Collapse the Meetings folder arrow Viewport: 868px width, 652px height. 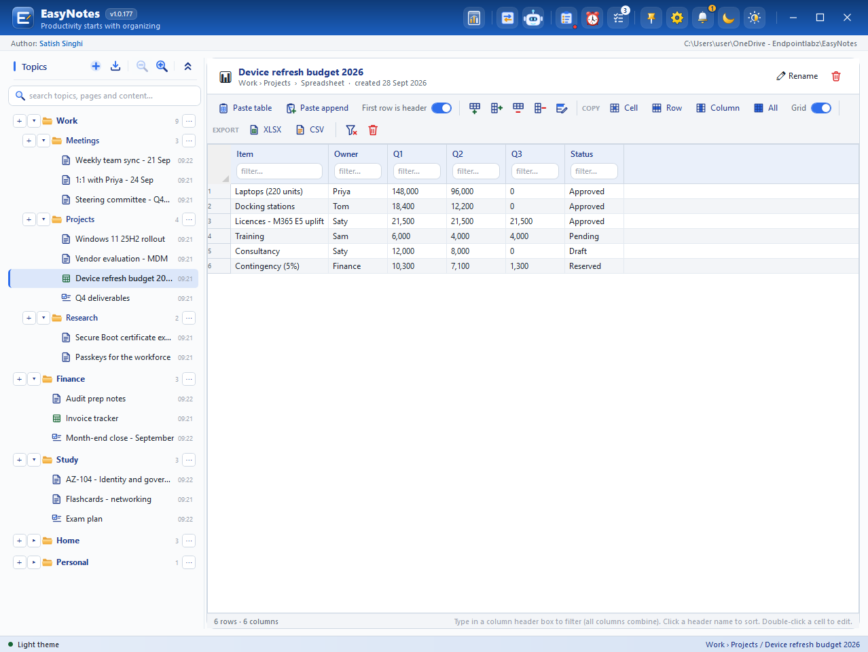tap(43, 141)
